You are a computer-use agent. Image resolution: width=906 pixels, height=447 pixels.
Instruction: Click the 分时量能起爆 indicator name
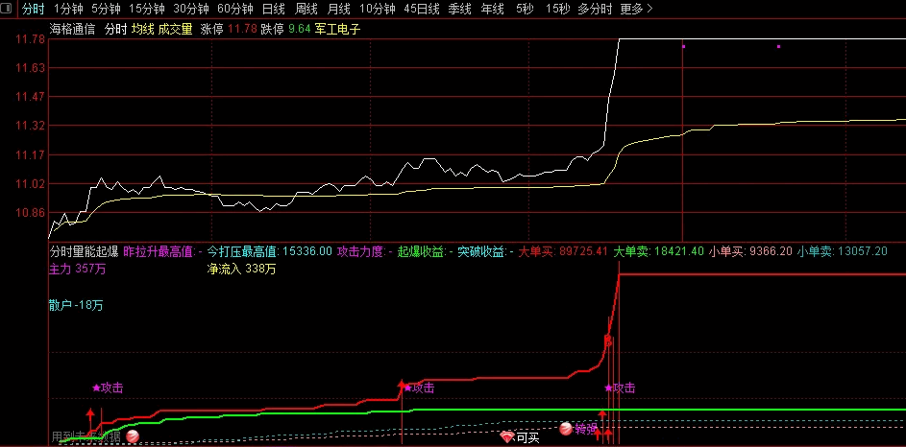pyautogui.click(x=85, y=251)
